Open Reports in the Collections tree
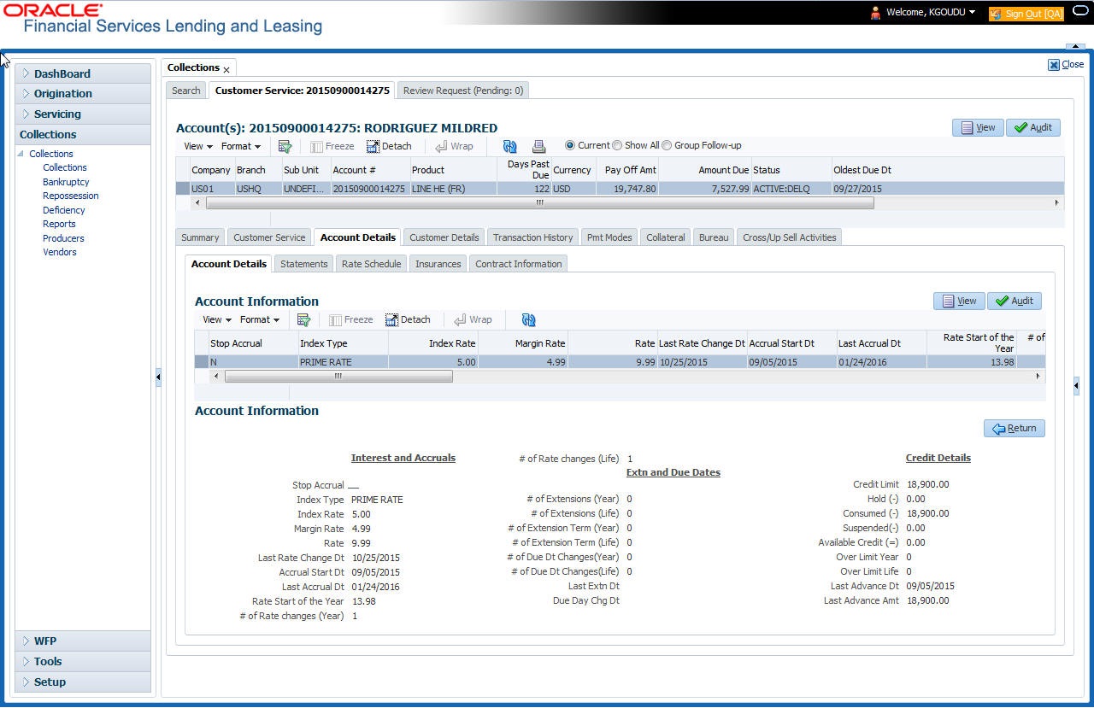 coord(59,224)
